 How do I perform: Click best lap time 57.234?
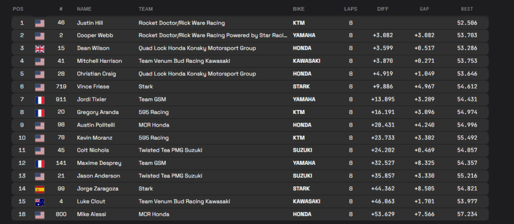467,214
